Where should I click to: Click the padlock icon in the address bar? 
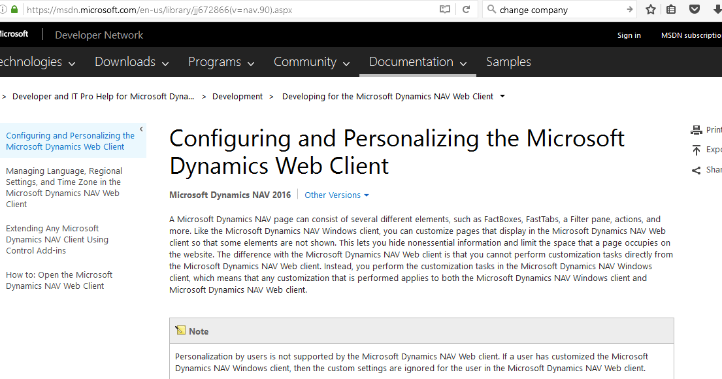point(14,10)
